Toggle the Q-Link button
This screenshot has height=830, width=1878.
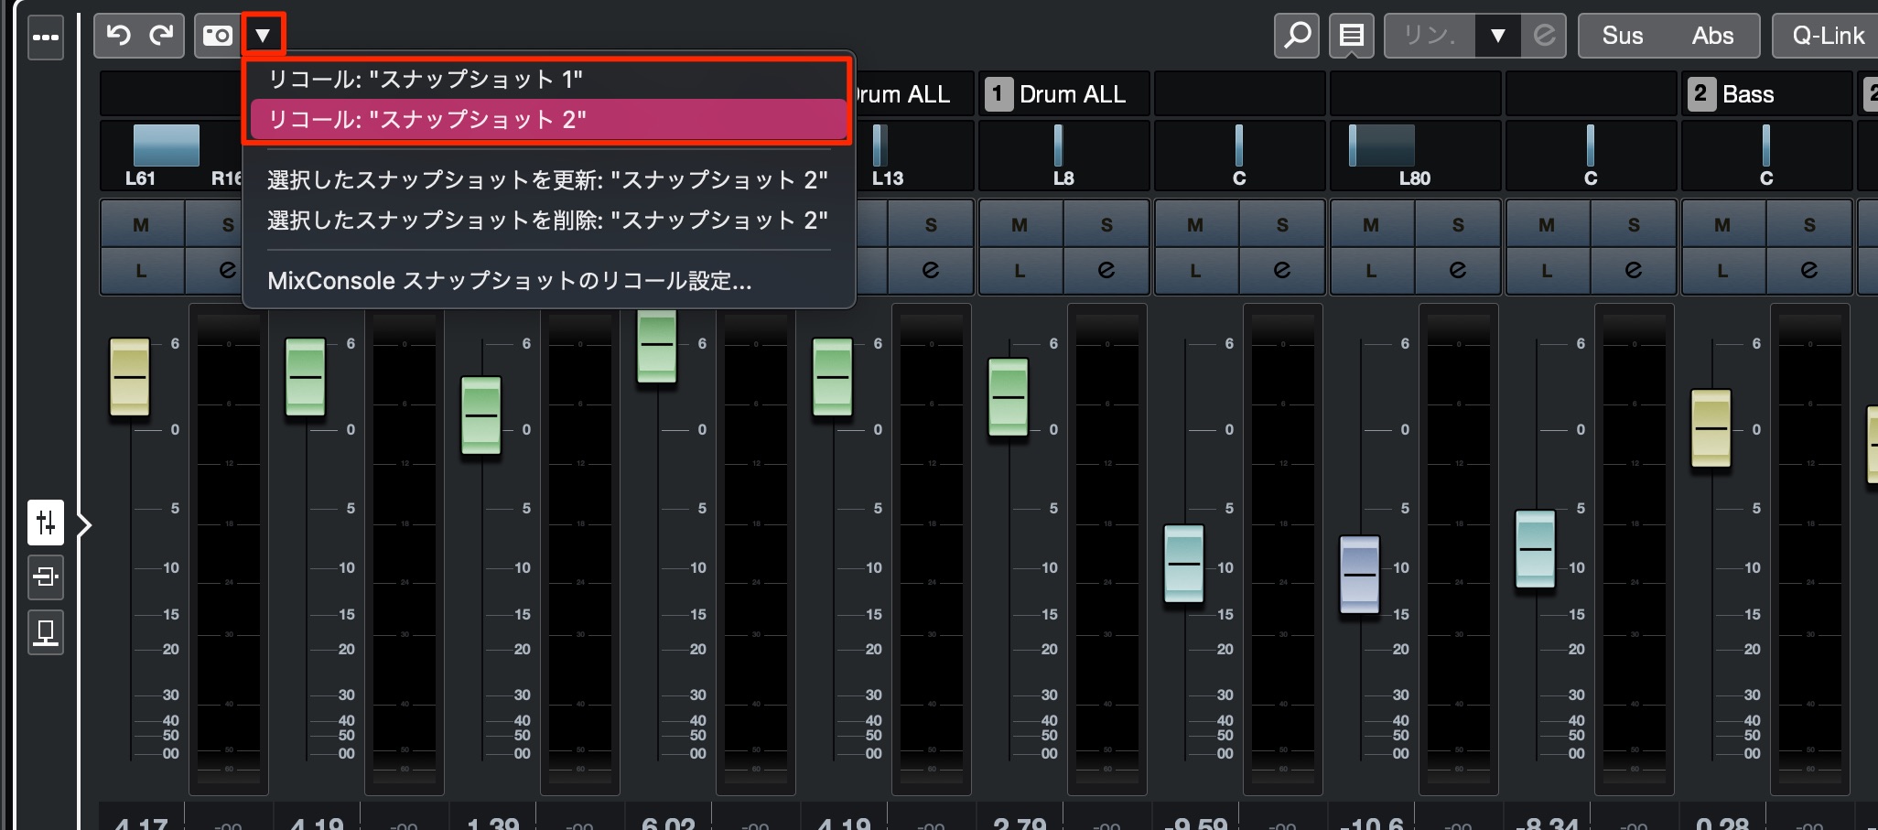pyautogui.click(x=1826, y=36)
